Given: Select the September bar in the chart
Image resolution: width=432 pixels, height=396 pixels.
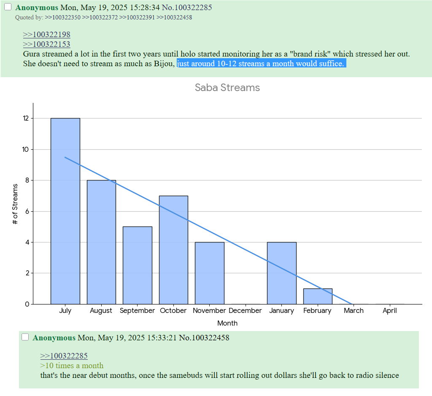Looking at the screenshot, I should (x=138, y=265).
